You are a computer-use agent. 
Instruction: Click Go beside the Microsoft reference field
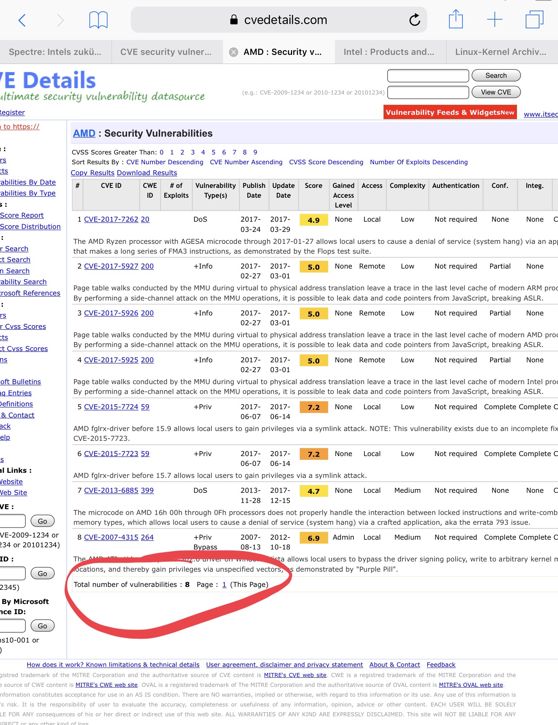pyautogui.click(x=43, y=626)
